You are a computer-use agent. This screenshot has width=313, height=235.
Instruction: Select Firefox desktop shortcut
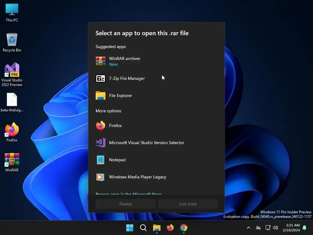12,132
